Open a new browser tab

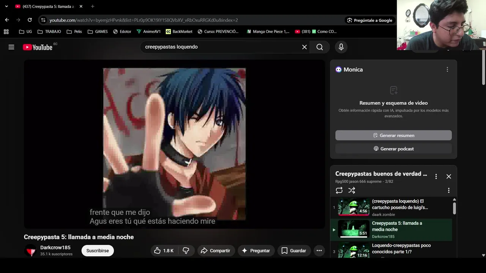(x=92, y=6)
